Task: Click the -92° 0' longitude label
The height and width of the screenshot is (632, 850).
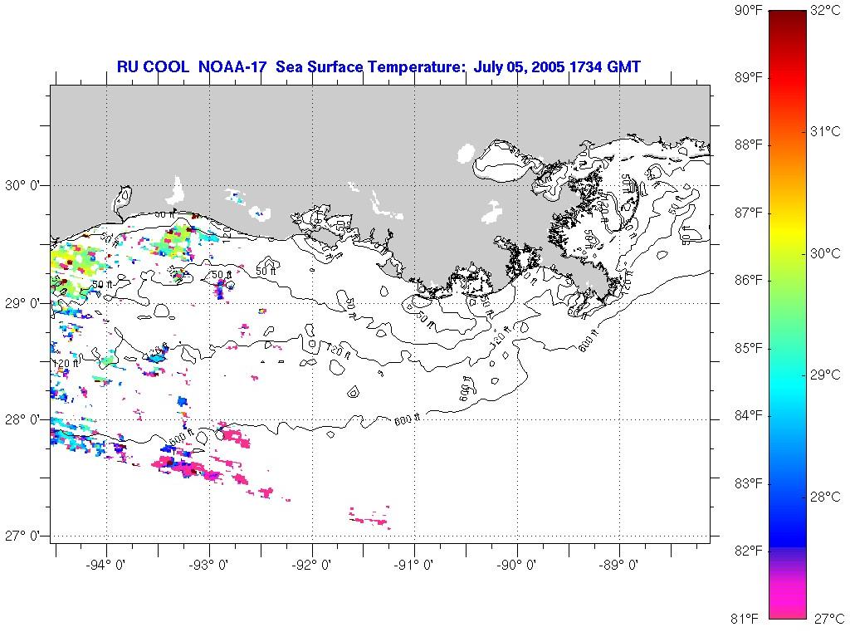Action: [x=312, y=565]
